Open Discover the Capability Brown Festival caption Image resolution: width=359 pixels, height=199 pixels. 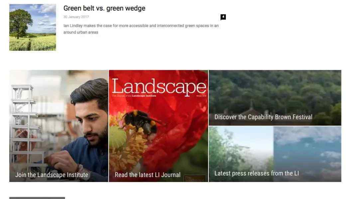(263, 117)
